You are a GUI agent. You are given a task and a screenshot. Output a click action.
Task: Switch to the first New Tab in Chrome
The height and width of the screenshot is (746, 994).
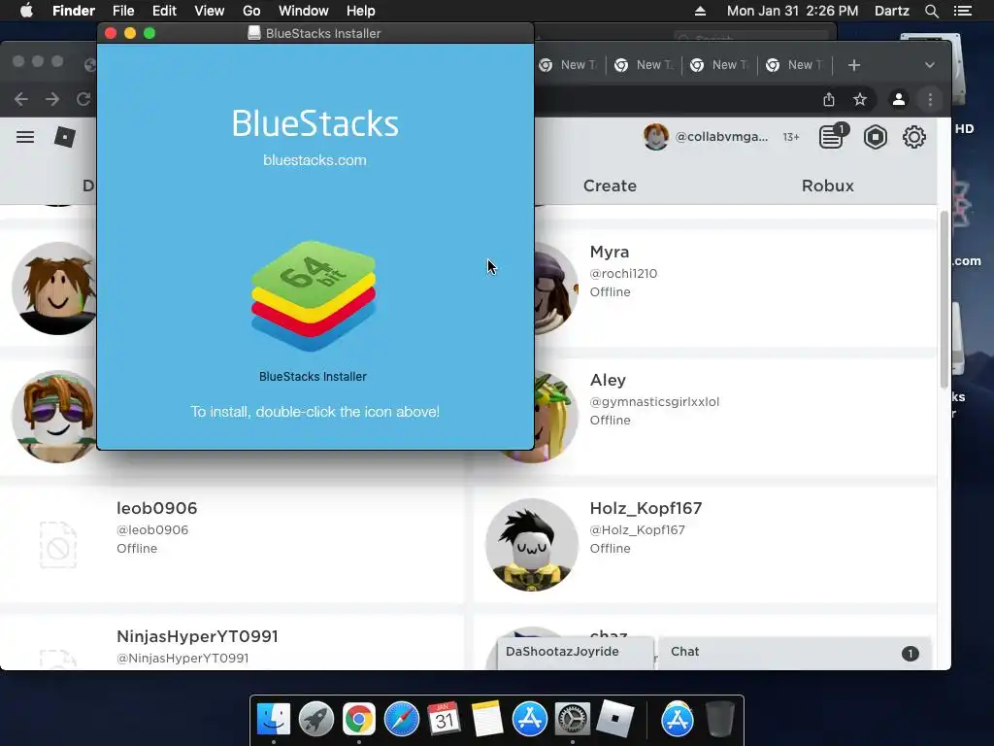pyautogui.click(x=568, y=65)
